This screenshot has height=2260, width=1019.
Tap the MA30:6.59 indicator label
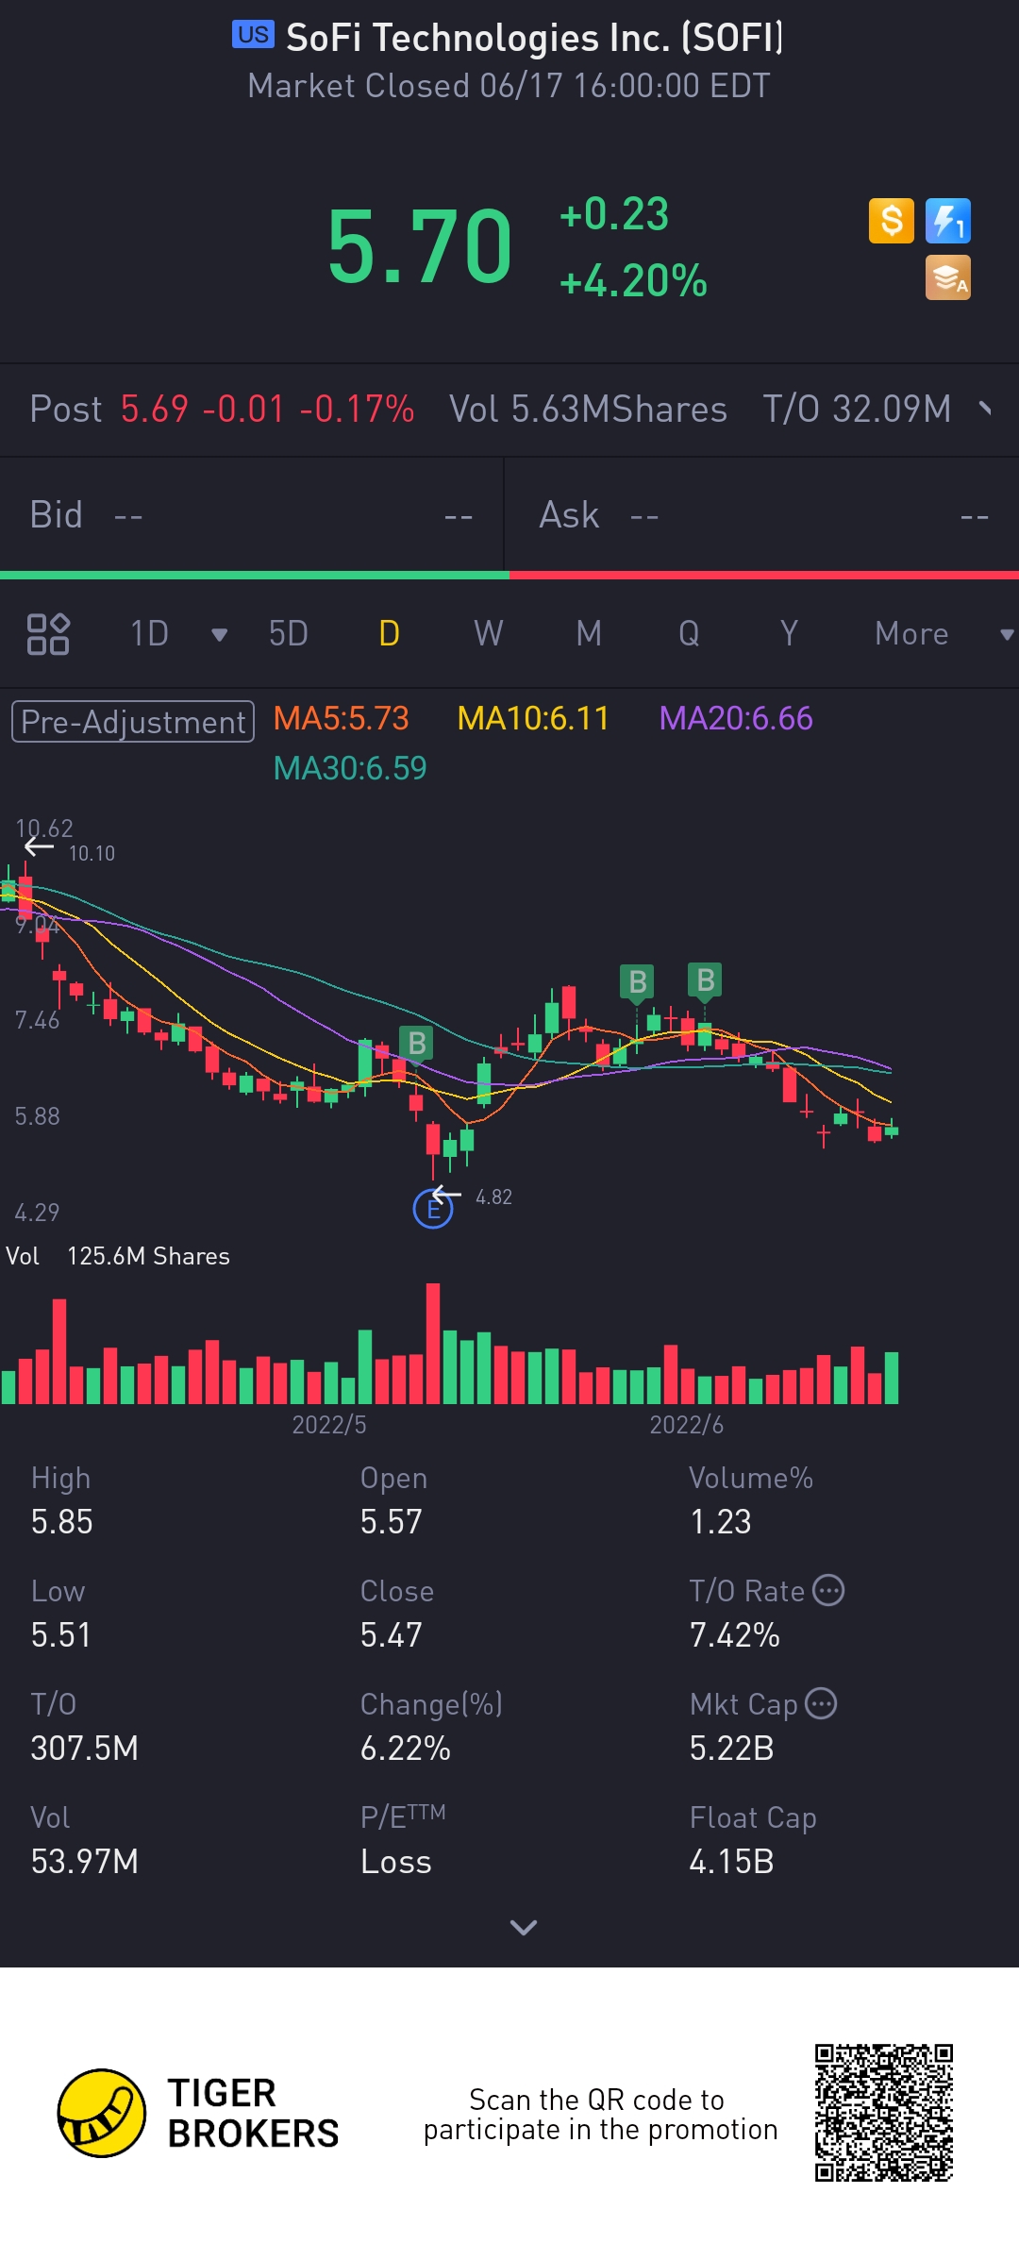point(350,768)
